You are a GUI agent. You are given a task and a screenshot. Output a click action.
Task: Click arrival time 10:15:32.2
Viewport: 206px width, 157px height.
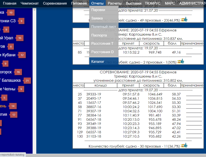(x=131, y=52)
